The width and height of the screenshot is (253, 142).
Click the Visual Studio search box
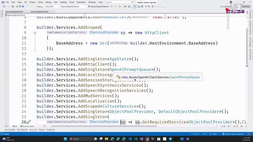(x=119, y=2)
